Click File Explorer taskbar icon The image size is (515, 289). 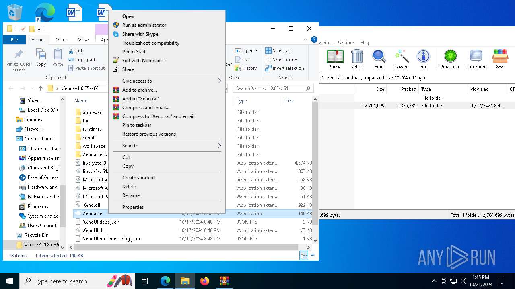(185, 281)
